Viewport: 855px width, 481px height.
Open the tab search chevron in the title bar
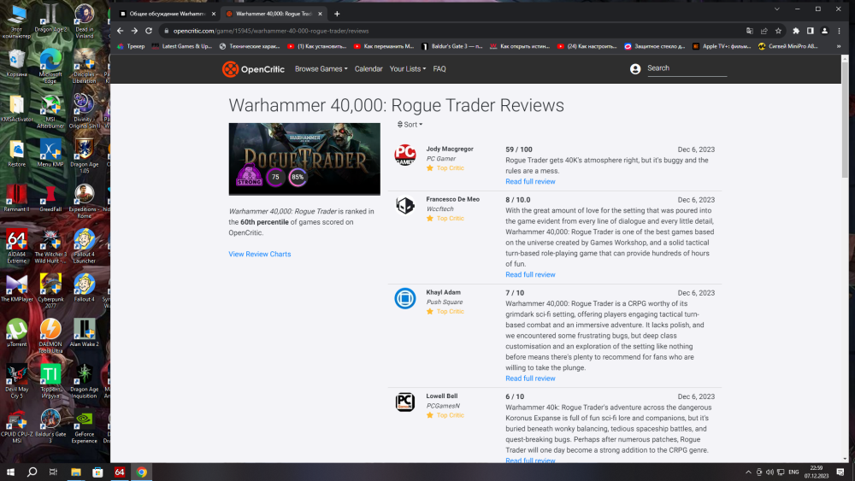[777, 9]
